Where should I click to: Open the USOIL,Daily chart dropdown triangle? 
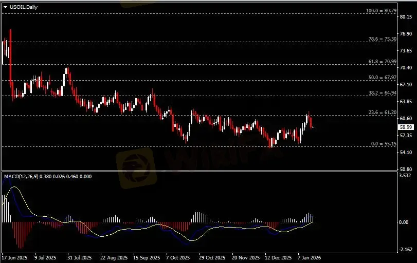5,7
